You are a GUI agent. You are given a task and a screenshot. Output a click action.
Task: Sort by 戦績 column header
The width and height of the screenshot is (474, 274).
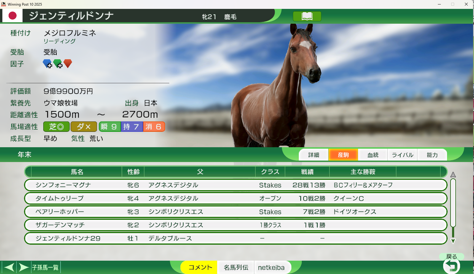click(307, 172)
